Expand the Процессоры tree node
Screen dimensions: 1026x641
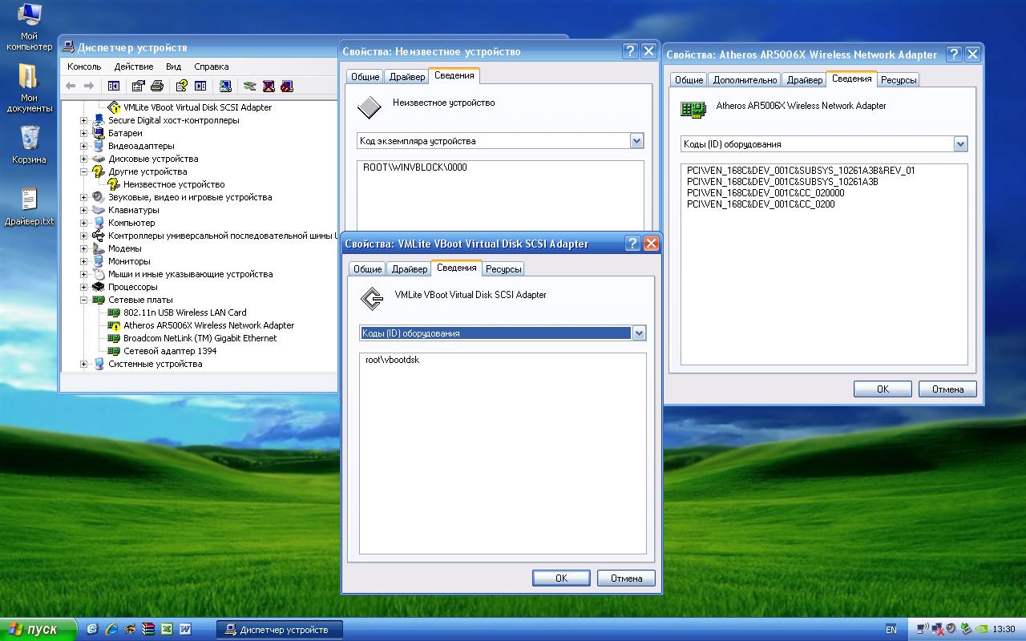(83, 287)
